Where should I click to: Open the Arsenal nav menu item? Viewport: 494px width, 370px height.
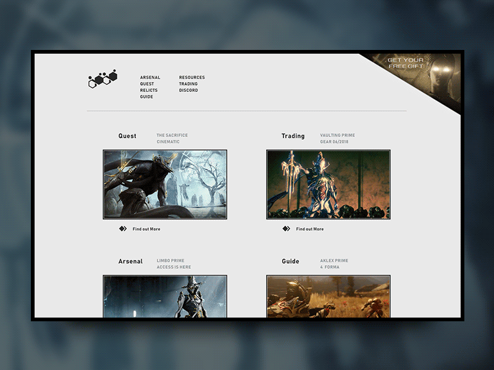[x=150, y=78]
